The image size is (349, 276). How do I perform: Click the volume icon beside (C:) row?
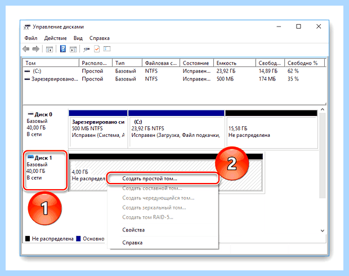coord(28,71)
